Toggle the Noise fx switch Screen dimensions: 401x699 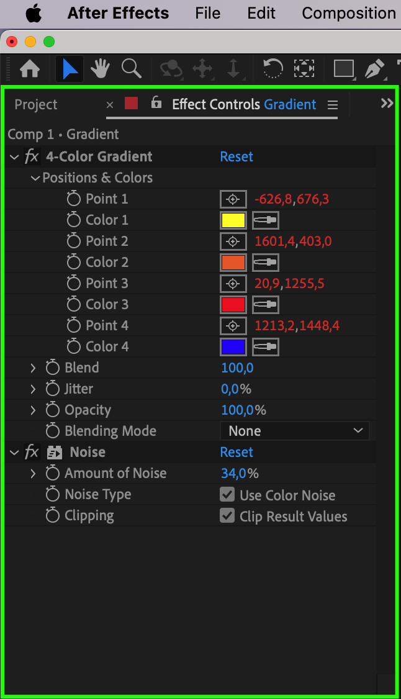coord(32,452)
